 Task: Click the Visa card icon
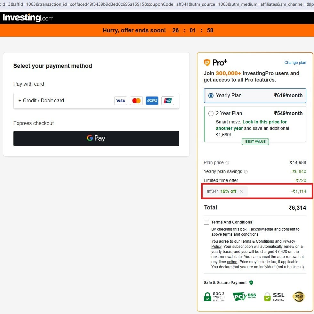[120, 101]
